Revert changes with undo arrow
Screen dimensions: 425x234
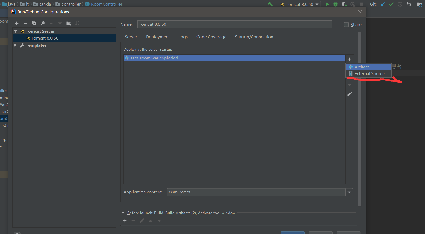pos(409,4)
